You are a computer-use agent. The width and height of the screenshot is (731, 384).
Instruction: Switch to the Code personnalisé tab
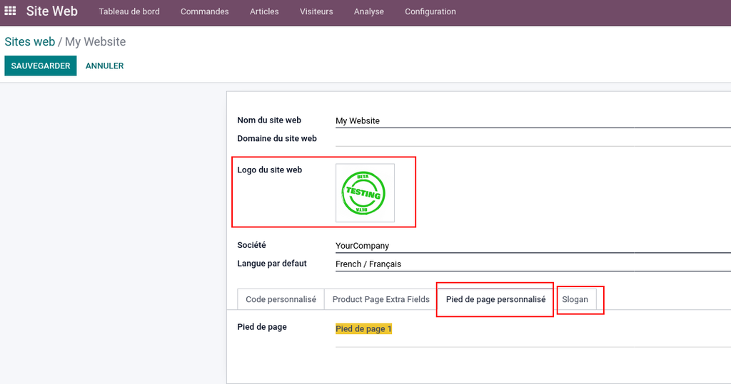tap(281, 299)
